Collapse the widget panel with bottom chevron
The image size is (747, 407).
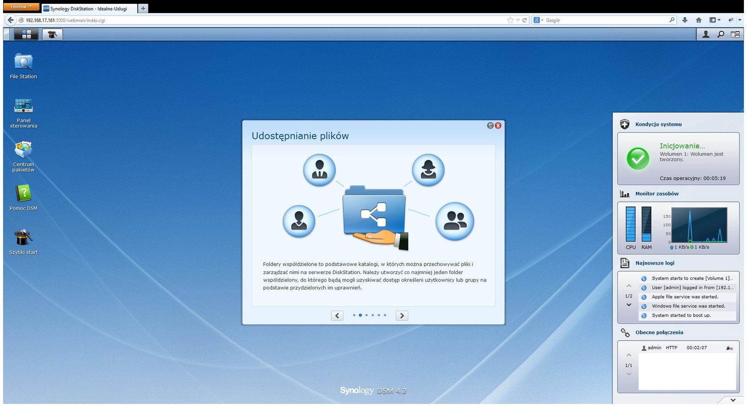click(733, 400)
